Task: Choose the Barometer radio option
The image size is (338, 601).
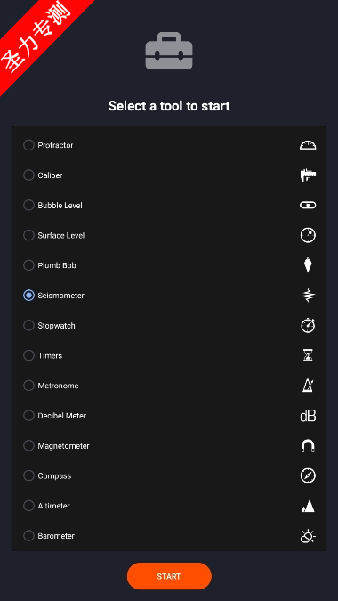Action: click(28, 536)
